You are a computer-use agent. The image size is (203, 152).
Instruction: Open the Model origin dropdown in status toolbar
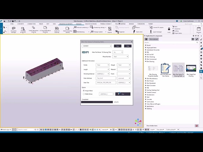[6, 130]
